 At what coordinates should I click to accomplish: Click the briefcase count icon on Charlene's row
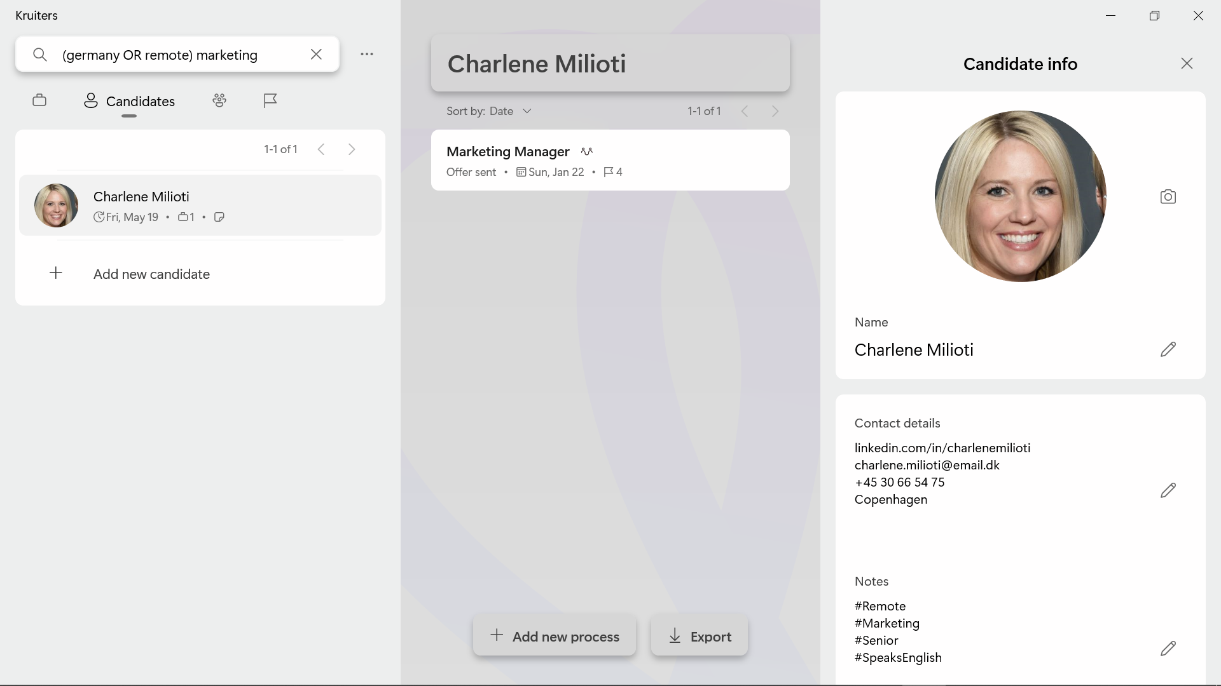point(183,217)
